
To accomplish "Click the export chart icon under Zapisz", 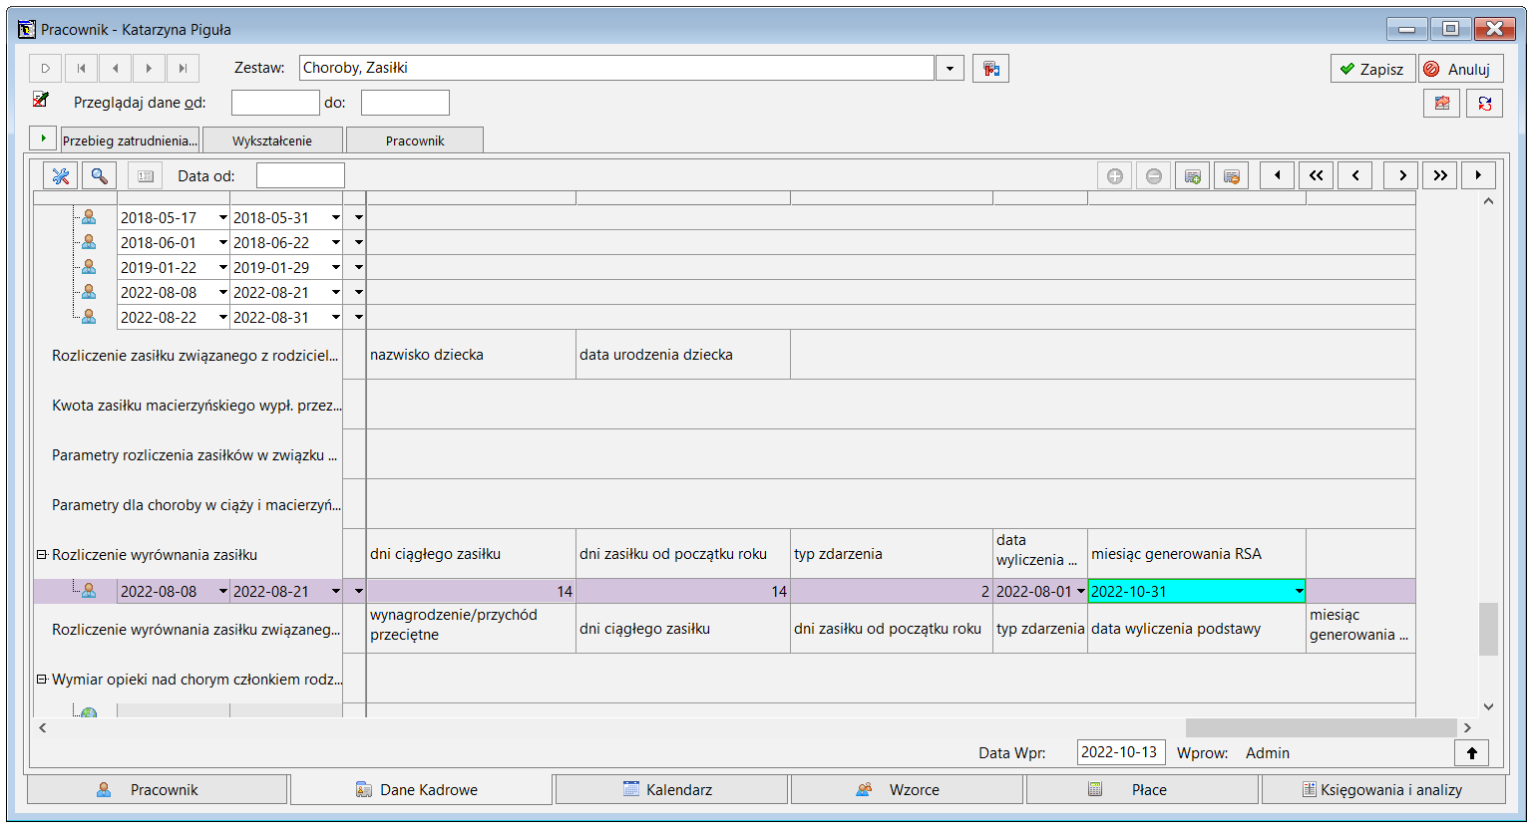I will coord(1442,103).
